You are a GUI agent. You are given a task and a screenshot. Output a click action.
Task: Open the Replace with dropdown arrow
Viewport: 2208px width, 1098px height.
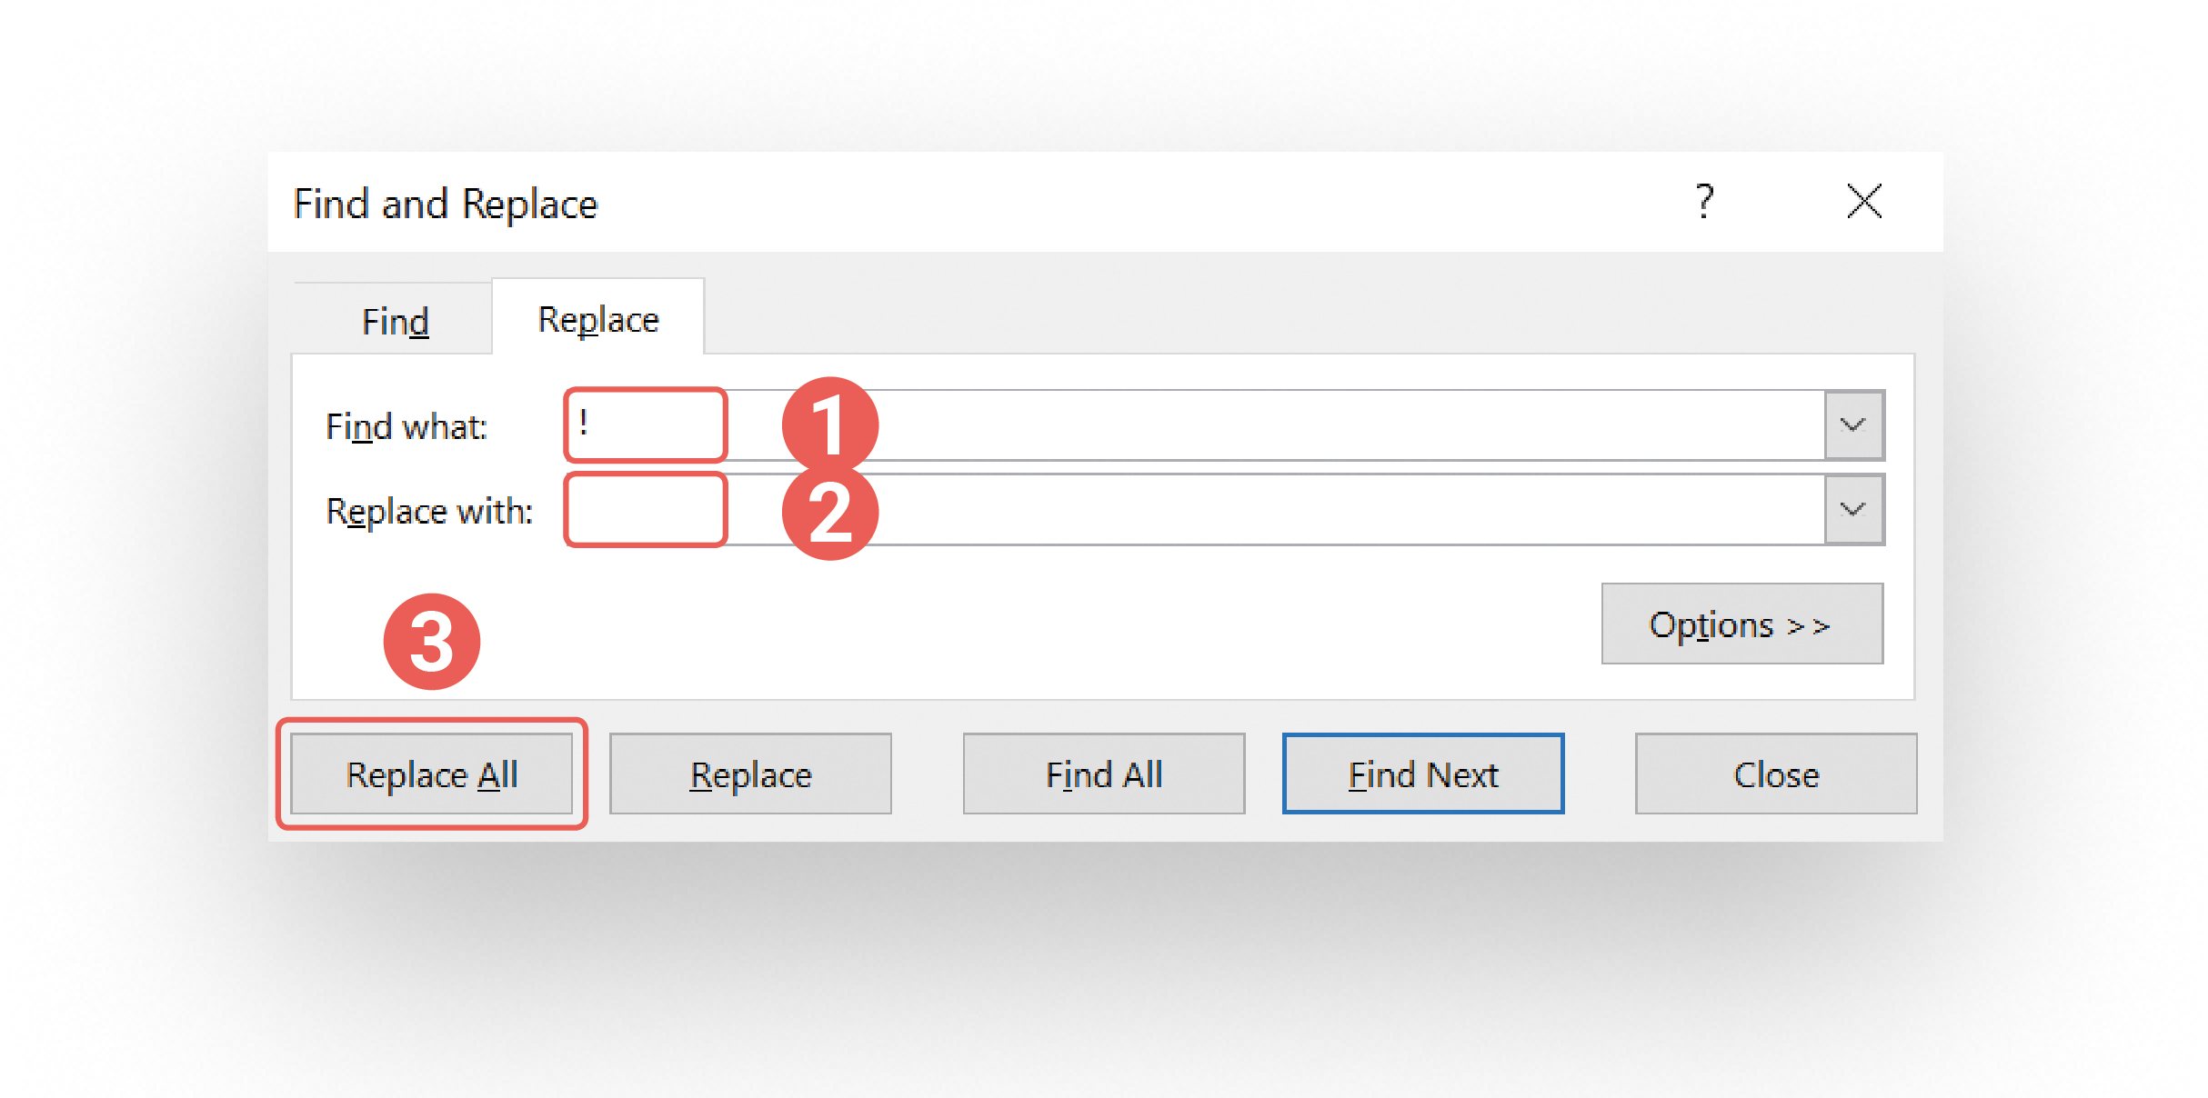point(1853,510)
